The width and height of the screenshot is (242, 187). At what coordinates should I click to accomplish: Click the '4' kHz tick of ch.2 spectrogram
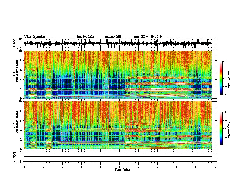(21, 130)
